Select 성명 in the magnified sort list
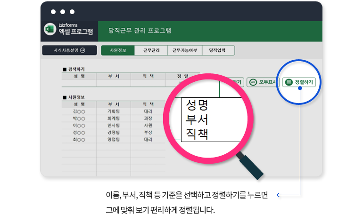Image resolution: width=363 pixels, height=214 pixels. pyautogui.click(x=197, y=105)
